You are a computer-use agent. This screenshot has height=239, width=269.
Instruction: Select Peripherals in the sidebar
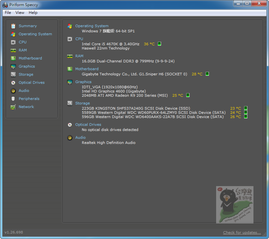(29, 99)
